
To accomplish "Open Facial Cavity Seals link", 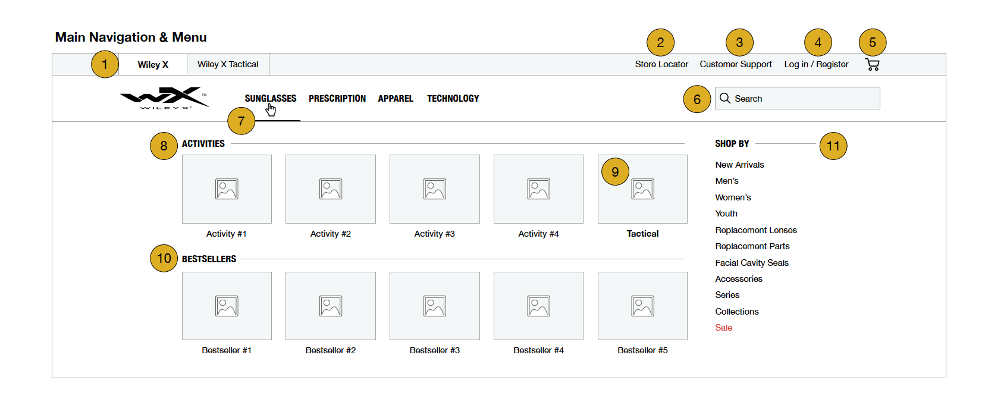I will (752, 263).
